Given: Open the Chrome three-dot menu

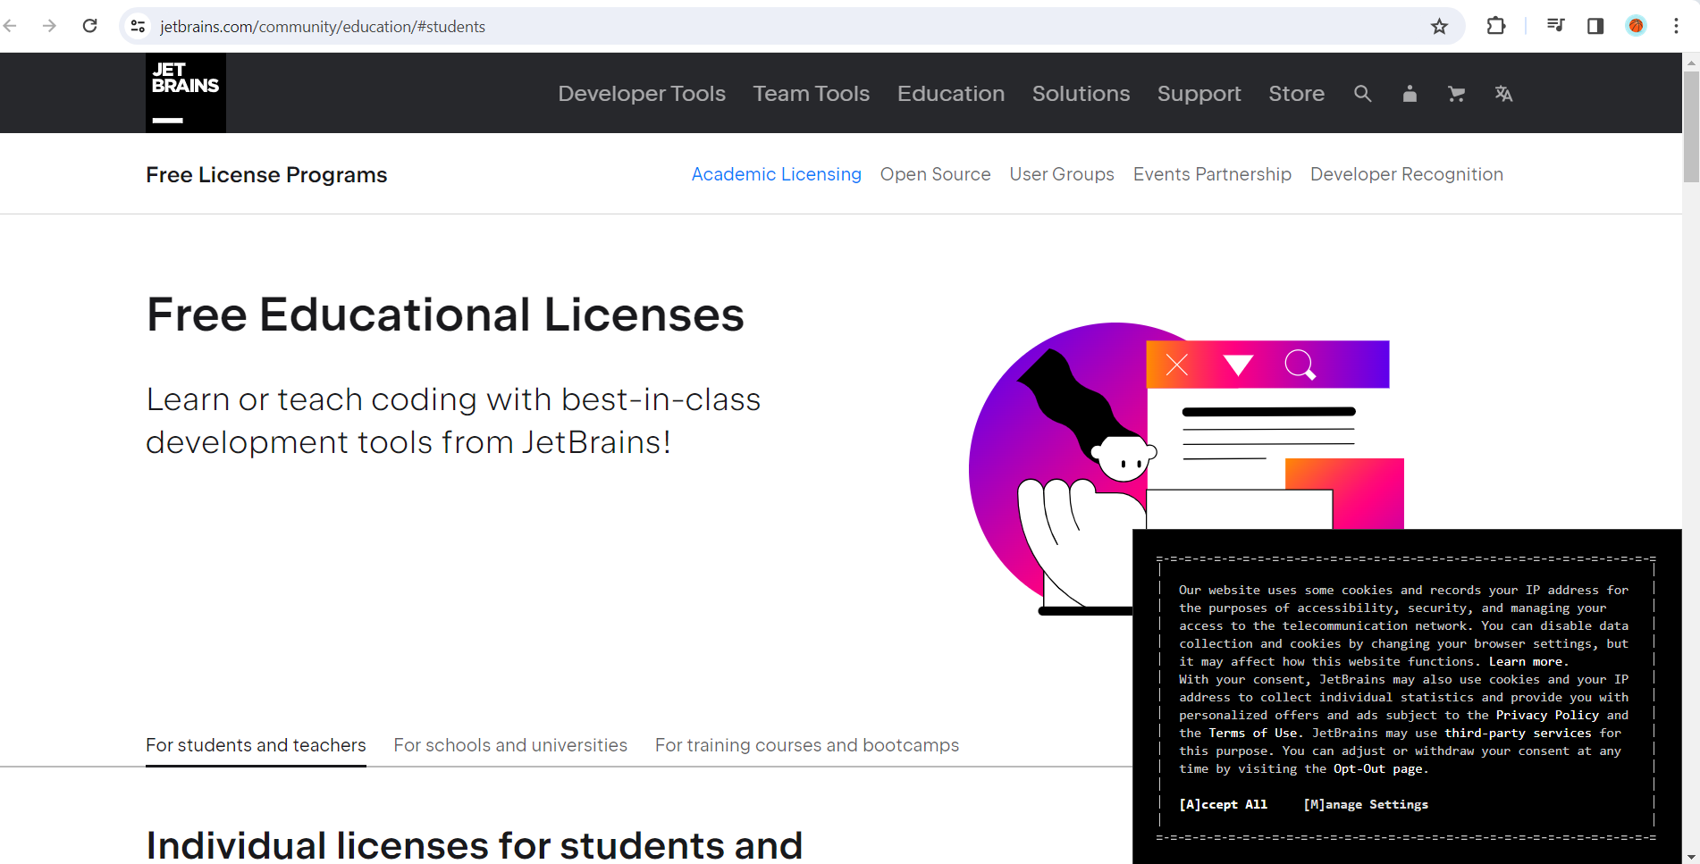Looking at the screenshot, I should pos(1676,26).
